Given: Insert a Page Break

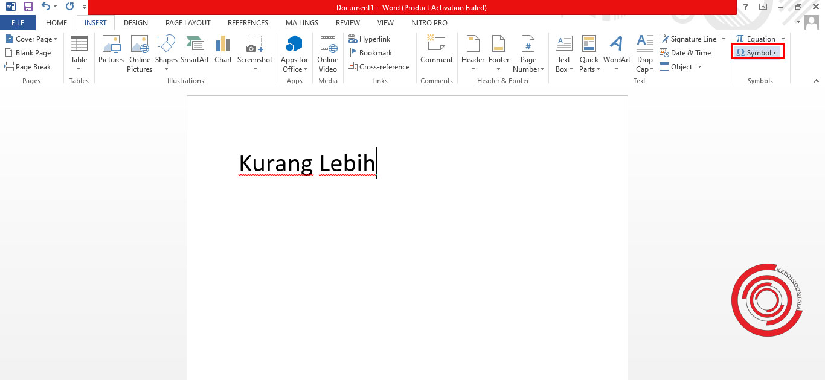Looking at the screenshot, I should (x=28, y=66).
